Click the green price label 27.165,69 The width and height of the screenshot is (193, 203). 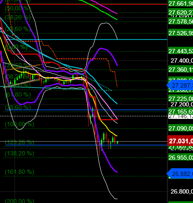(181, 111)
